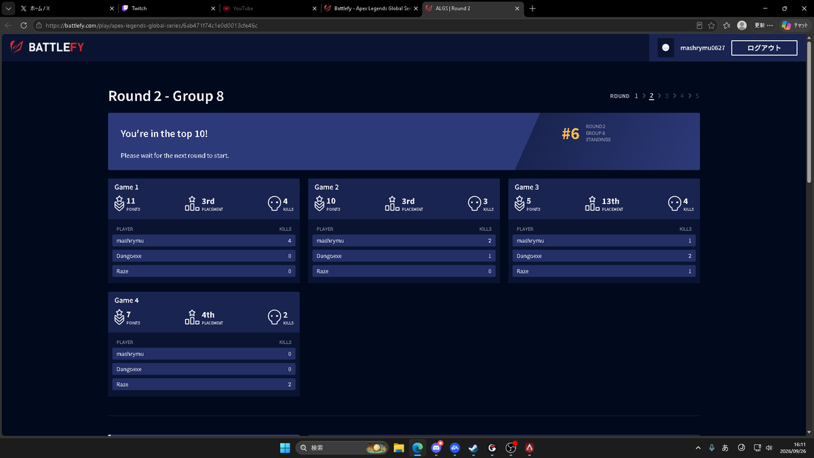Toggle the Japanese IME あ indicator

point(725,448)
